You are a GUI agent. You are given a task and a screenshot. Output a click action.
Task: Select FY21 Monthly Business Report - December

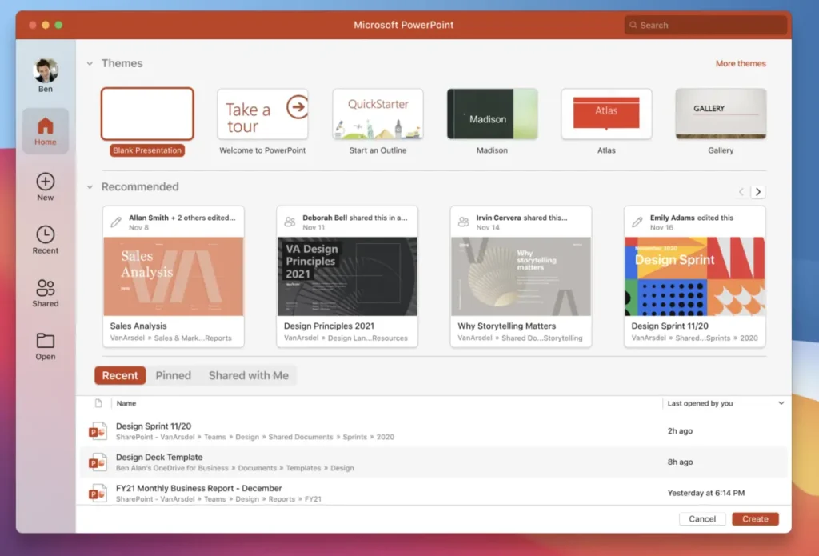point(433,493)
